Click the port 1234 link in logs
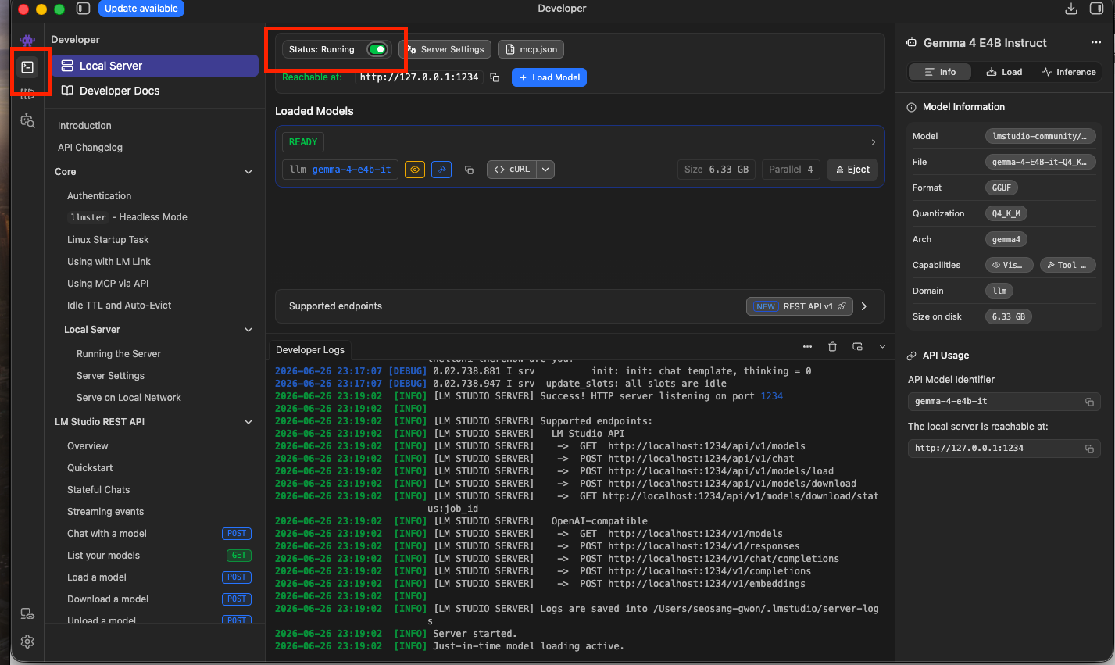This screenshot has height=665, width=1115. point(771,396)
